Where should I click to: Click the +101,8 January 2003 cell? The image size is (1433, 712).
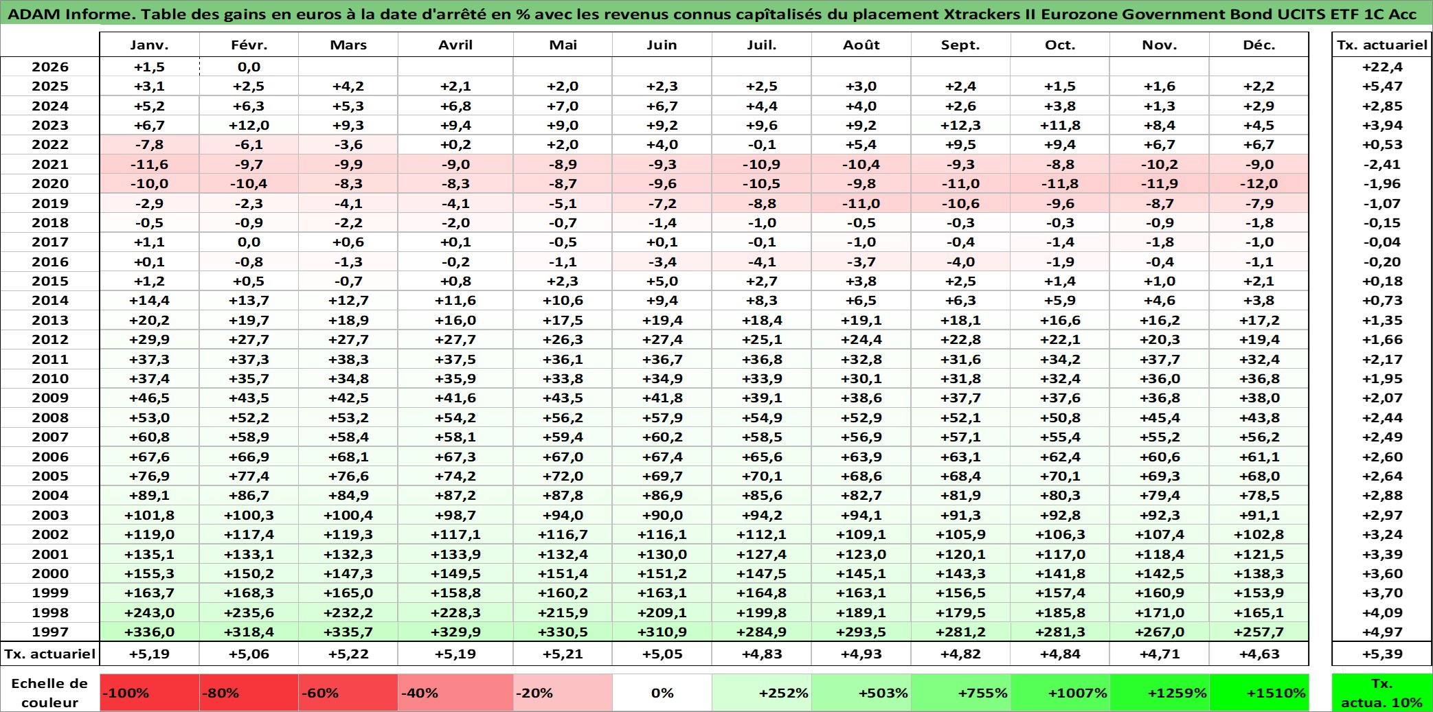[150, 515]
